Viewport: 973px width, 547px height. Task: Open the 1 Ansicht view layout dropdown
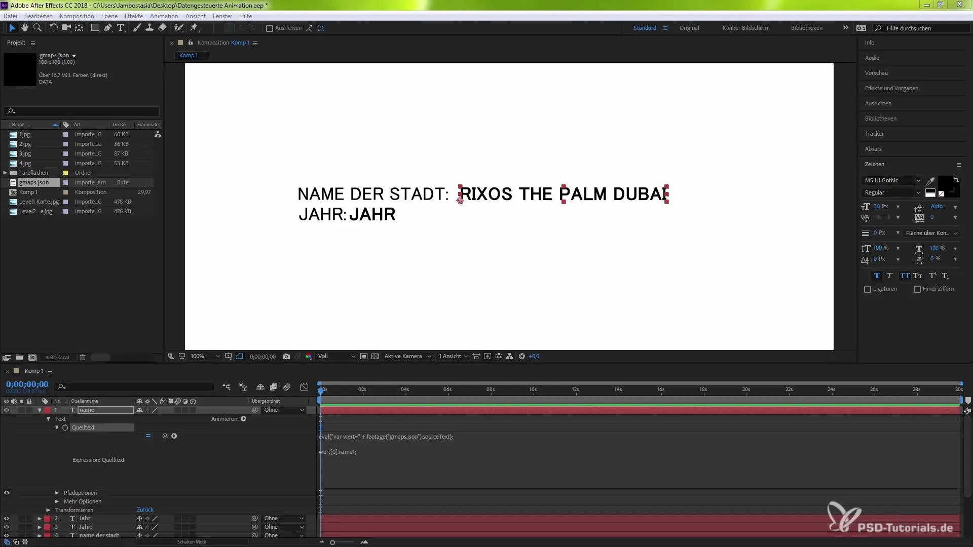coord(453,357)
